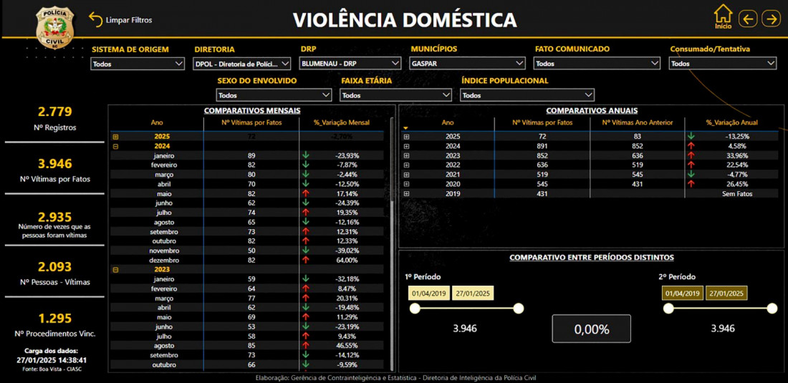
Task: Click Limpar Filtros text button
Action: [x=129, y=20]
